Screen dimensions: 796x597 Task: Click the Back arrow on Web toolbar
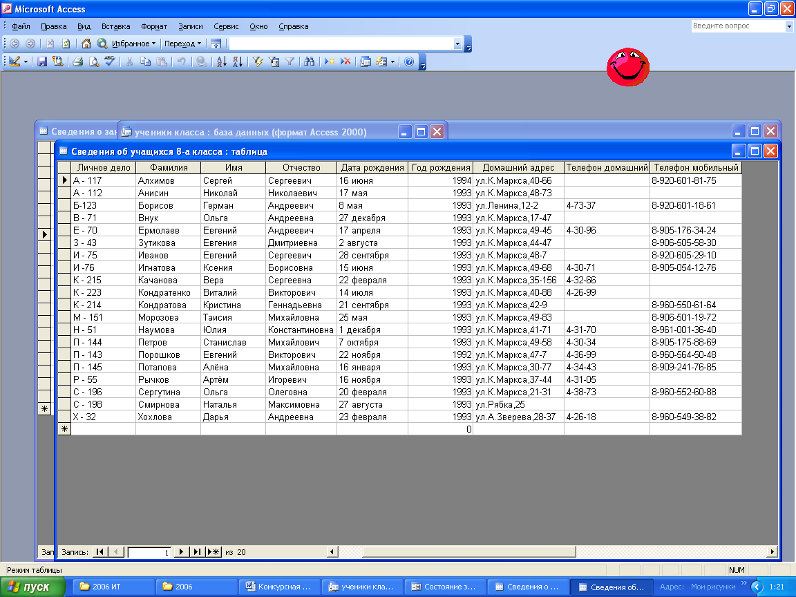[x=15, y=44]
